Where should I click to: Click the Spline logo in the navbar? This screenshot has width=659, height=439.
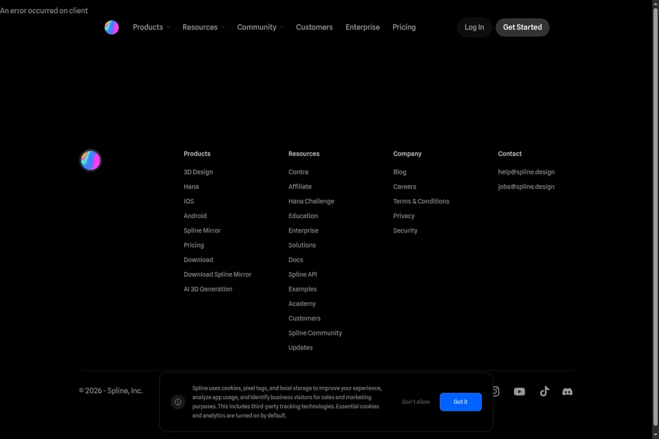tap(111, 27)
